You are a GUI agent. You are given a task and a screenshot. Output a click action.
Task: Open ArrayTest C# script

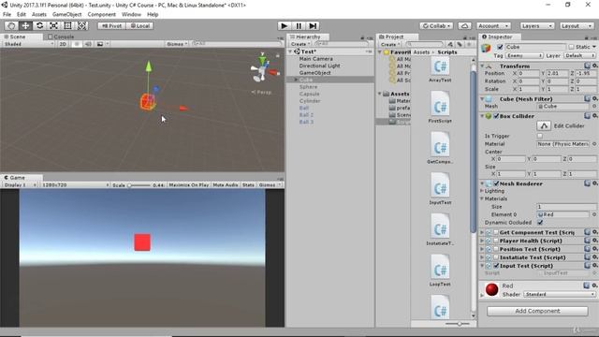(x=440, y=69)
